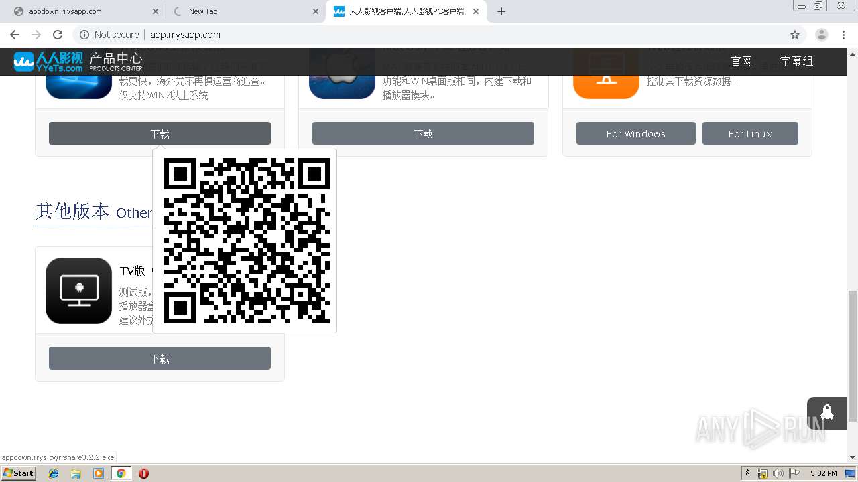
Task: Open a new tab with the plus button
Action: (501, 11)
